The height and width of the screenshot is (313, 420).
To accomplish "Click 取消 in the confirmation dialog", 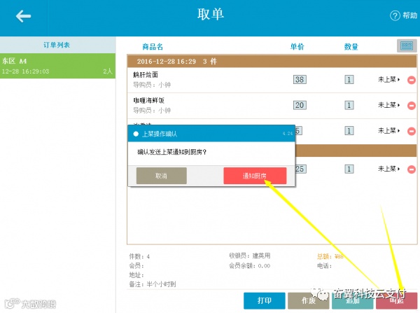I will (162, 176).
